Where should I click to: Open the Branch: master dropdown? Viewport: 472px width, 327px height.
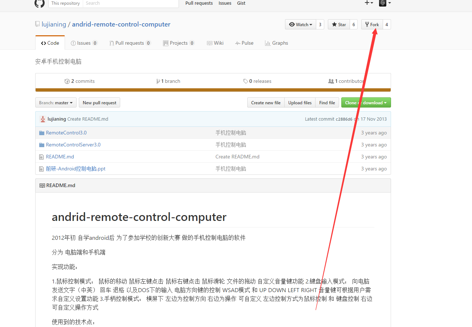tap(56, 103)
